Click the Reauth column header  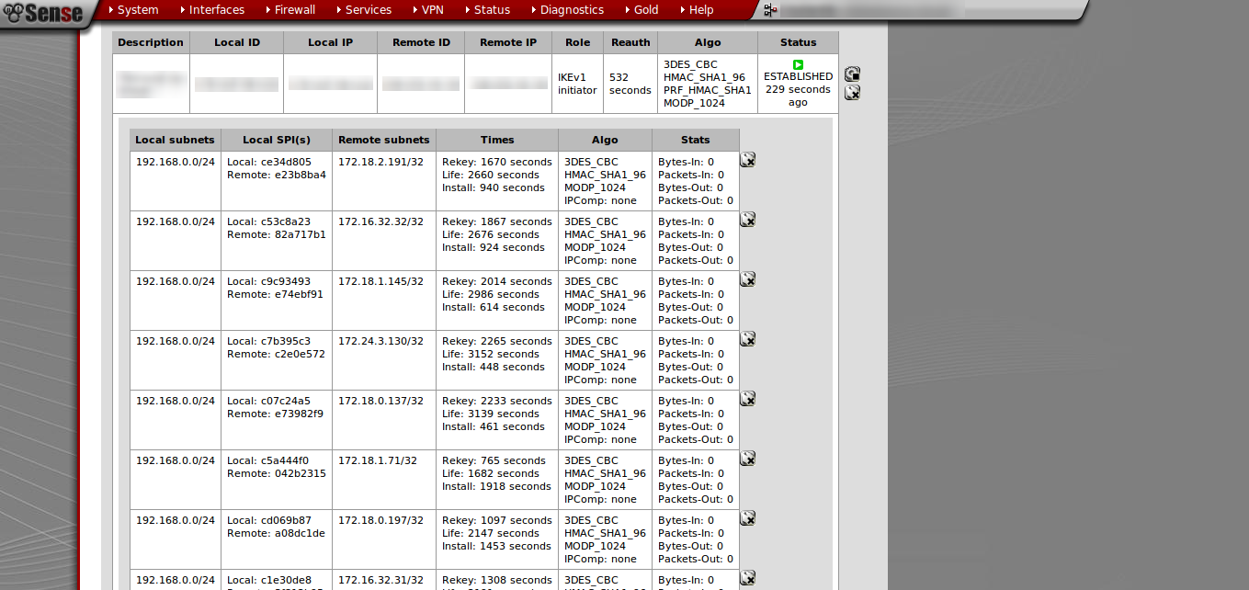[x=630, y=42]
